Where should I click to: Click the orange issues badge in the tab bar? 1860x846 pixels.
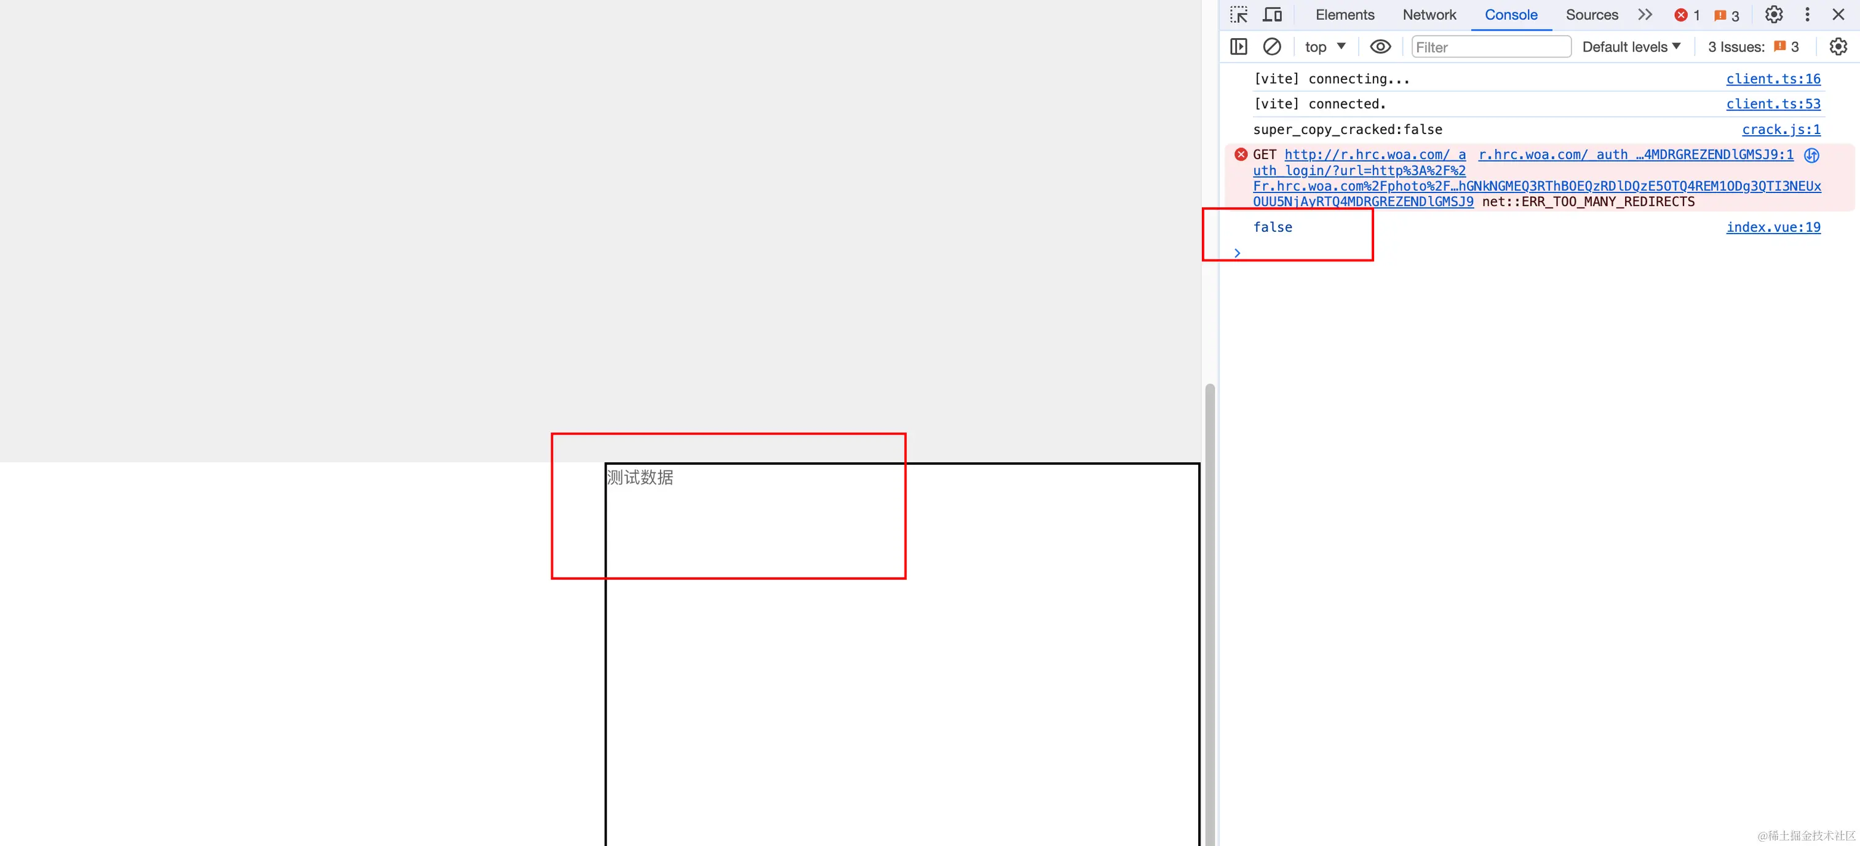tap(1727, 15)
